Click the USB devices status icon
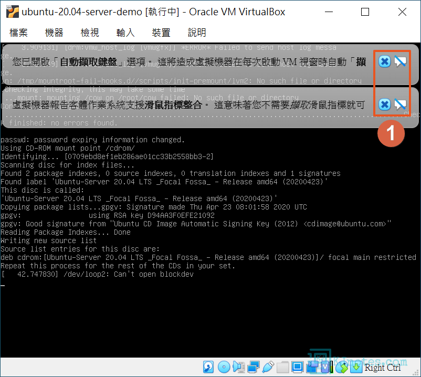Screen dimensions: 421x377 click(x=268, y=367)
